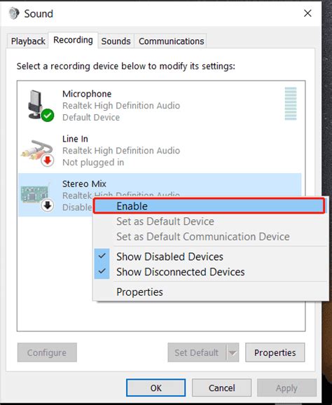This screenshot has width=332, height=405.
Task: Open the Set Default dropdown arrow
Action: (x=233, y=352)
